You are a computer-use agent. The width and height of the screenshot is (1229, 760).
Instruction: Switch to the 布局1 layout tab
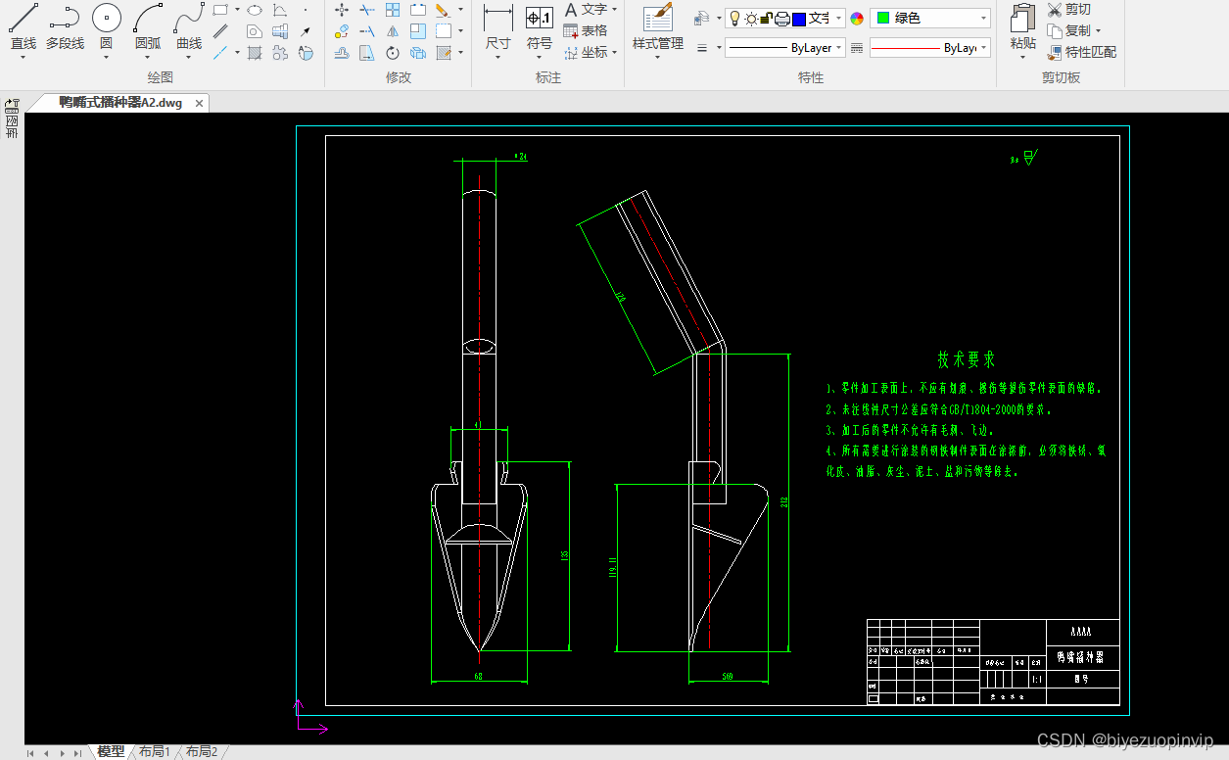pos(154,751)
